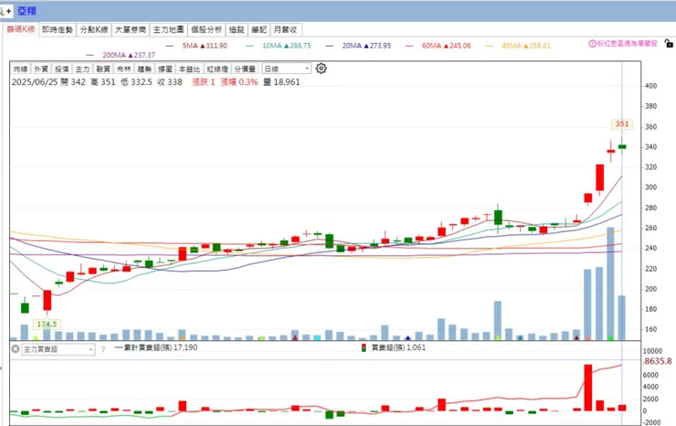
Task: Open the 籌記 tab
Action: 259,30
